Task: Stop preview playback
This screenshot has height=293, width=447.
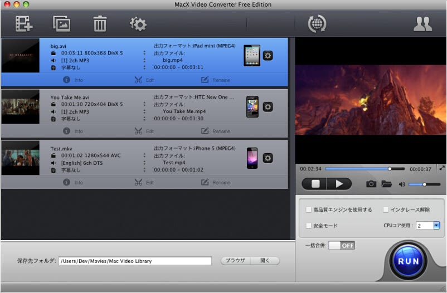Action: pos(315,184)
